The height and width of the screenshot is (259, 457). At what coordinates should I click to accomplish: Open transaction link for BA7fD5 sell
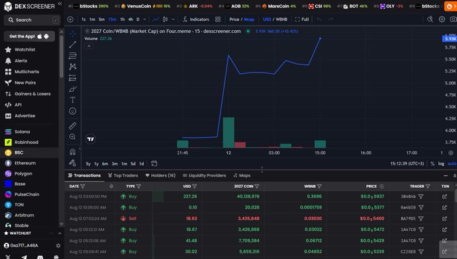[x=444, y=219]
